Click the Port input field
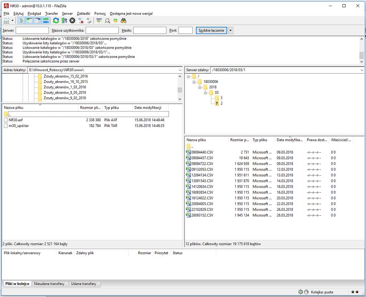Image resolution: width=366 pixels, height=297 pixels. point(186,30)
